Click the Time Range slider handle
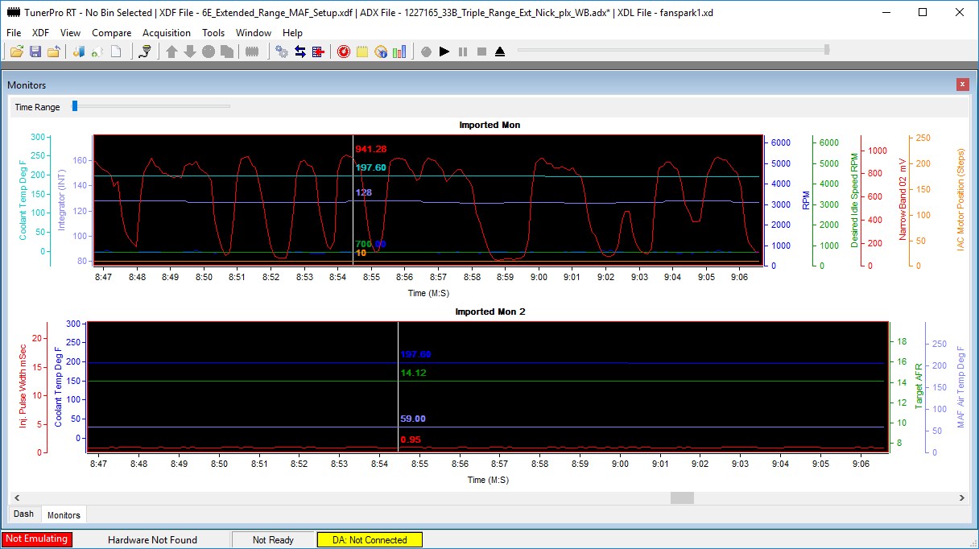Screen dimensions: 979x549 point(75,105)
